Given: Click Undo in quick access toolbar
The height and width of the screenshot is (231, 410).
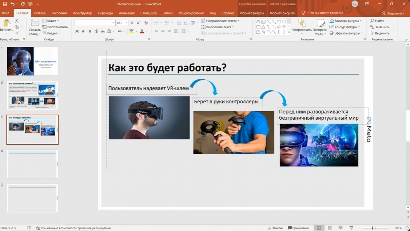Looking at the screenshot, I should point(12,4).
